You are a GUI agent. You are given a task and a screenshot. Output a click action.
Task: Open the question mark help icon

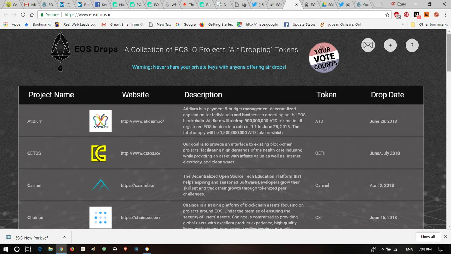[x=412, y=45]
